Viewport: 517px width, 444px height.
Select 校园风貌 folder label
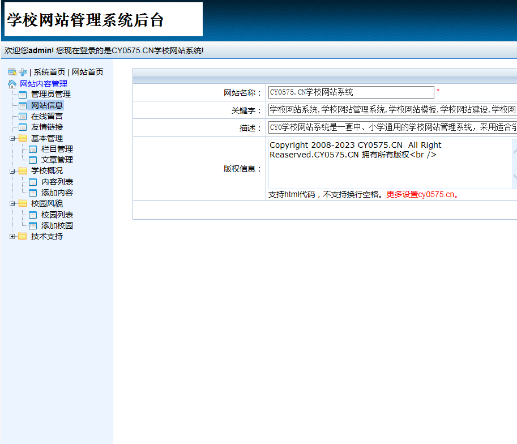coord(47,203)
